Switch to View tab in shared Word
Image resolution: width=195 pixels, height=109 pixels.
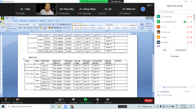(x=57, y=21)
